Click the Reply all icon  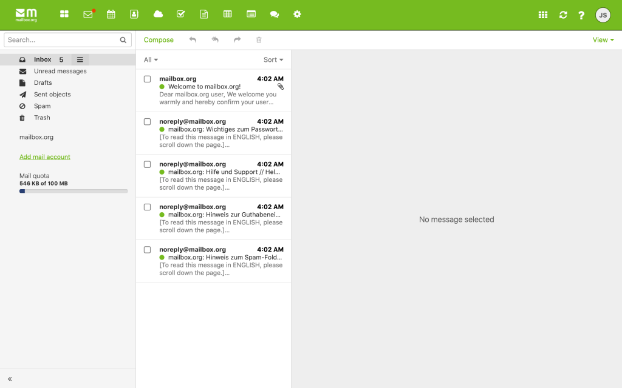tap(215, 39)
